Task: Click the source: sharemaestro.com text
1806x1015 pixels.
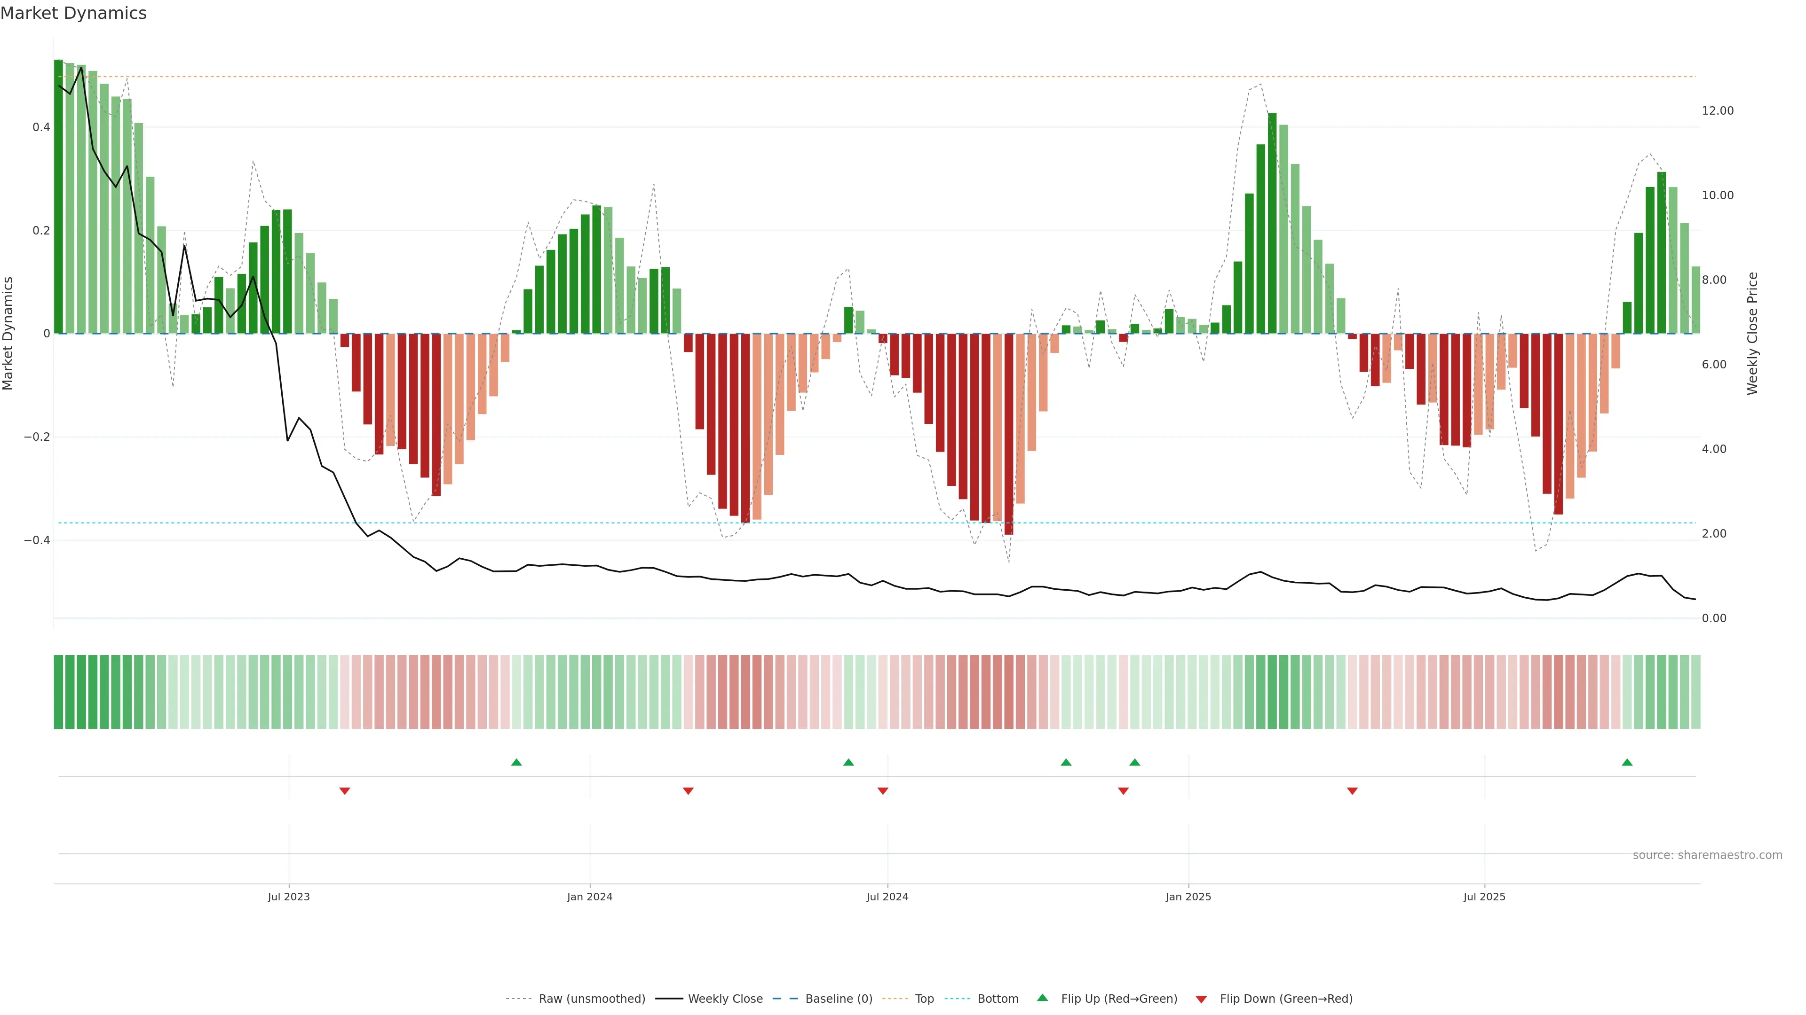Action: click(x=1707, y=855)
